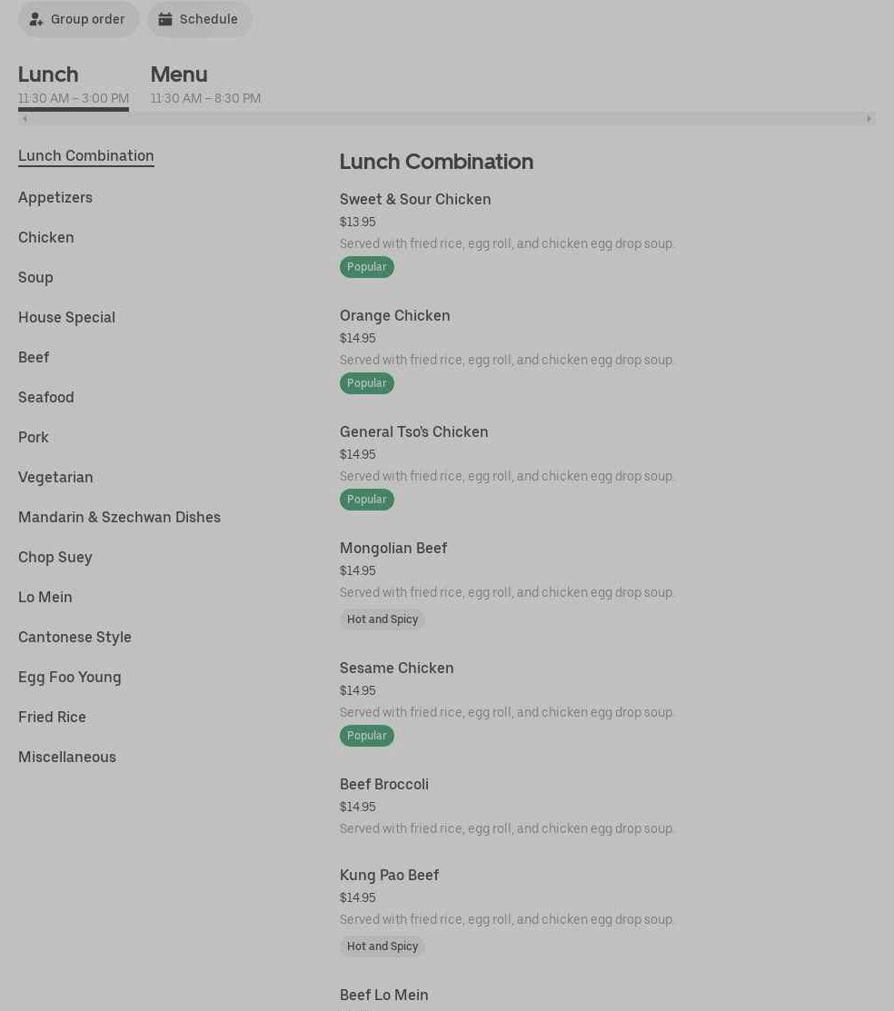894x1011 pixels.
Task: Click the Popular badge under Sesame Chicken
Action: [x=367, y=736]
